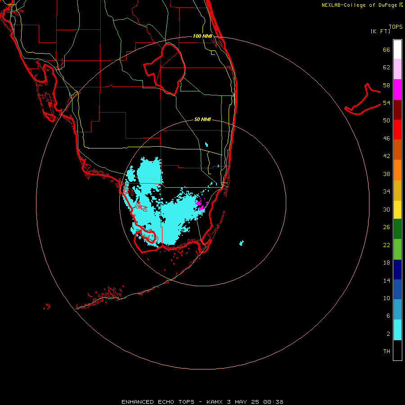Click the legend value 46
405x405 pixels.
coord(387,138)
